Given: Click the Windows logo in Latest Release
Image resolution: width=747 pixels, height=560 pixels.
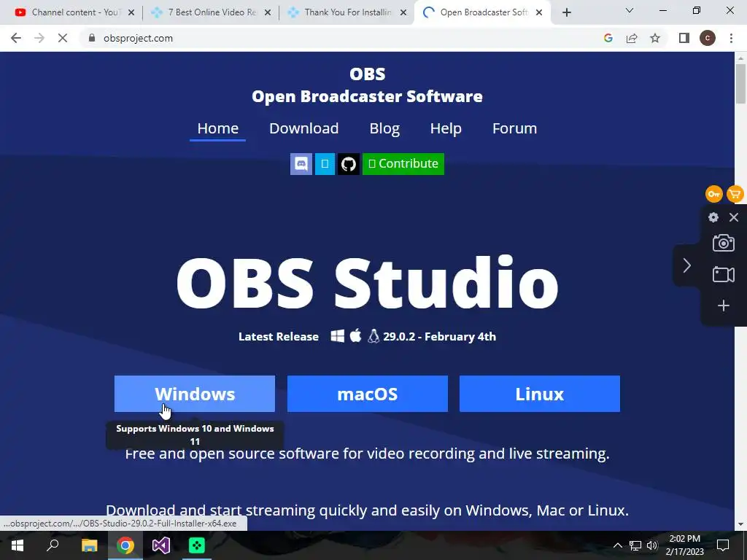Looking at the screenshot, I should [x=337, y=336].
